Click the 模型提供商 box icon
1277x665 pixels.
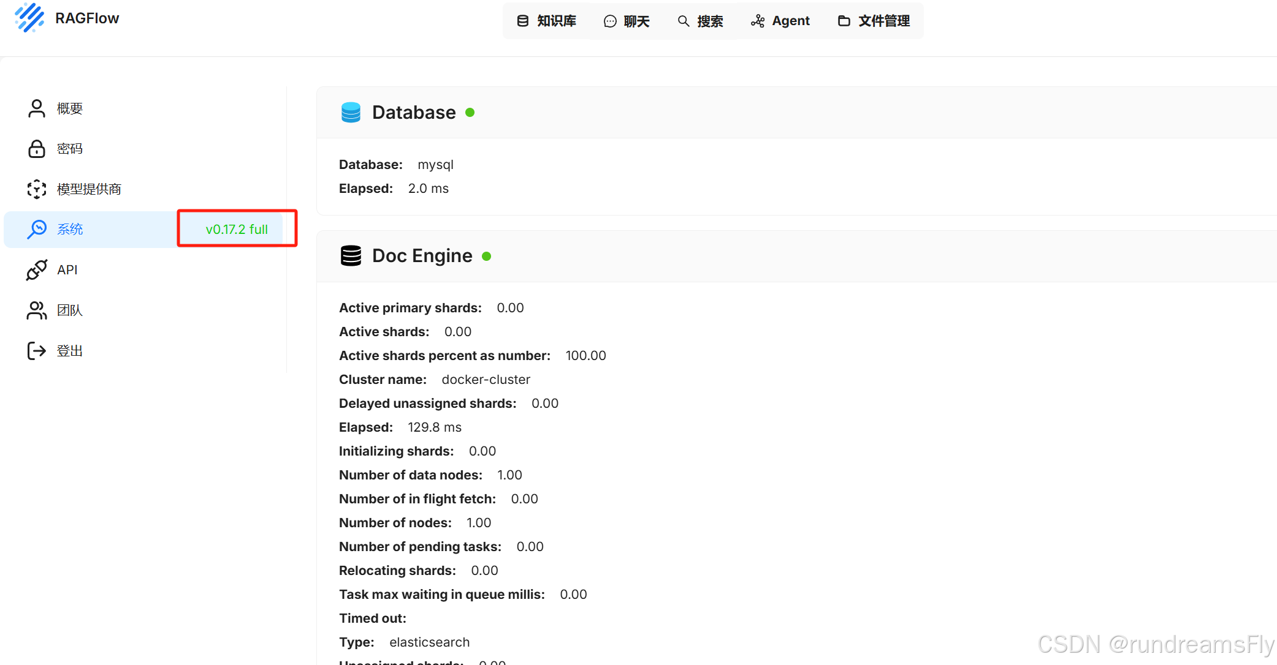point(37,189)
